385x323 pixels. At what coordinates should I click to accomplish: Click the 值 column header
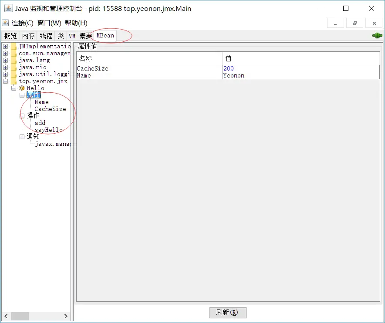click(301, 58)
